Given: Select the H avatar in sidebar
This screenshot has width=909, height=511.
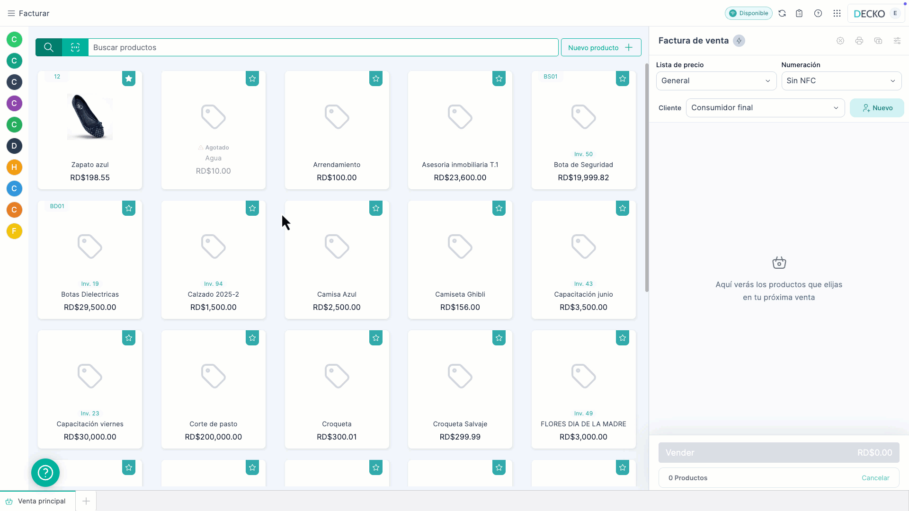Looking at the screenshot, I should [14, 167].
